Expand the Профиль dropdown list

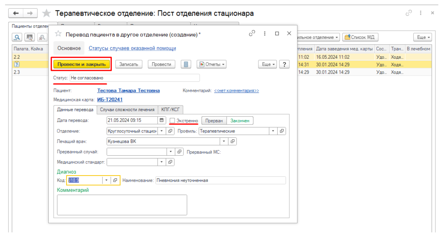[x=273, y=131]
